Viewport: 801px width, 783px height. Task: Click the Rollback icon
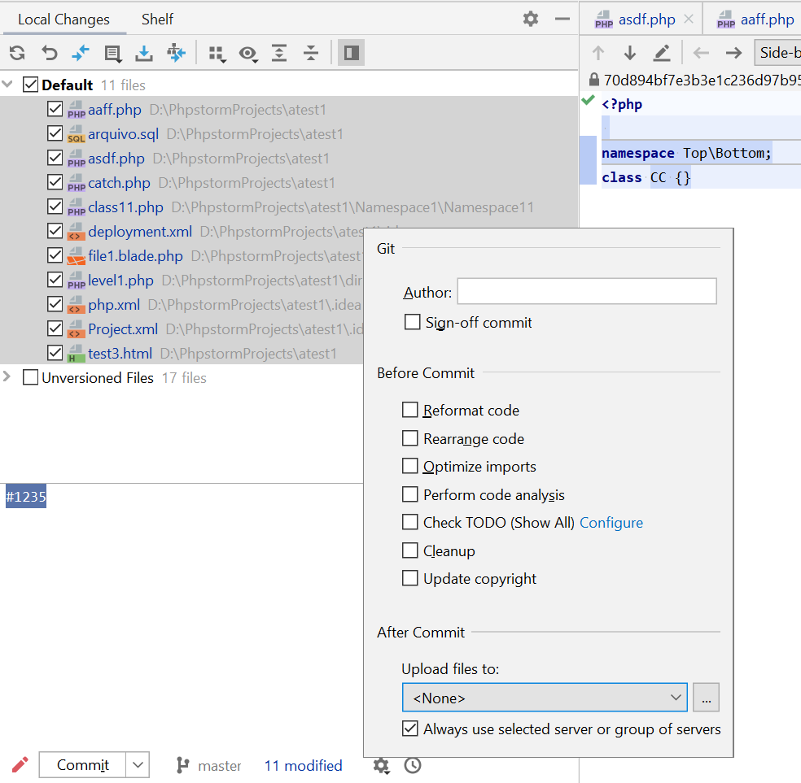coord(50,53)
